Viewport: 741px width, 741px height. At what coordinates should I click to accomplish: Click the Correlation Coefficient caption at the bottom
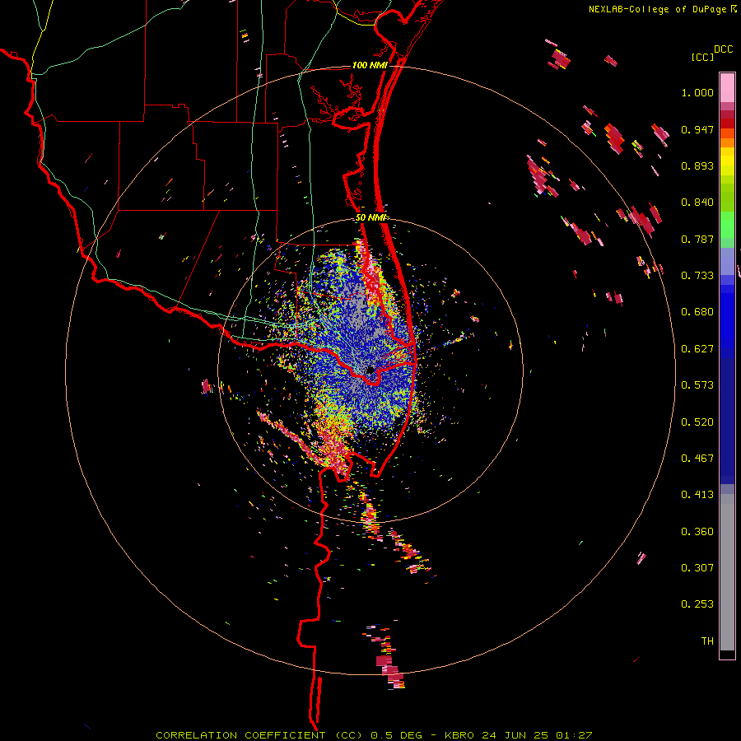point(375,735)
